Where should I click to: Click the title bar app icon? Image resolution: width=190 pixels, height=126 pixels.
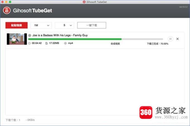click(x=84, y=2)
